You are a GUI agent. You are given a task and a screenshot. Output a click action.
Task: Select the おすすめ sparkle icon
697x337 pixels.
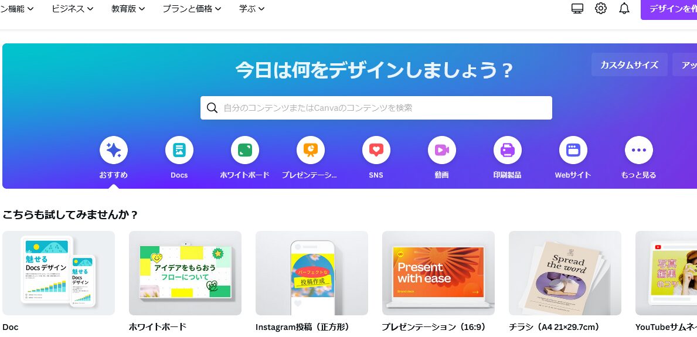(x=114, y=150)
